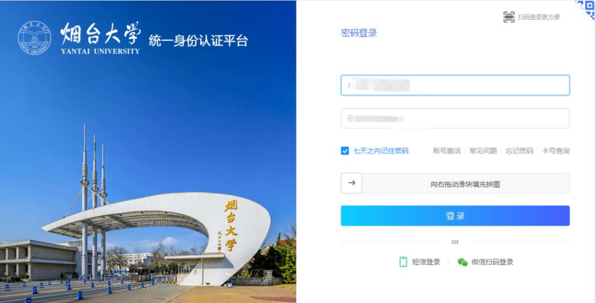596x303 pixels.
Task: Click the 扫码登录更方便 text
Action: tap(539, 17)
